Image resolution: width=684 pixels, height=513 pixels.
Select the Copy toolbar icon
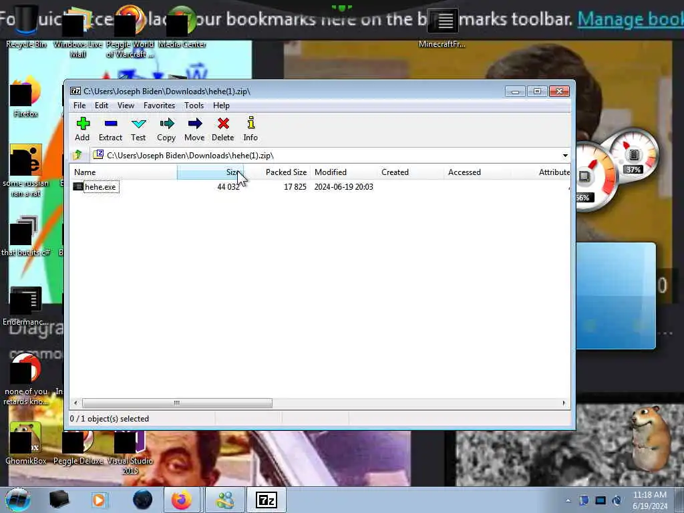(166, 129)
